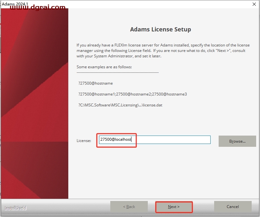260x217 pixels.
Task: Select the '?27500@hostname' example text
Action: [96, 83]
